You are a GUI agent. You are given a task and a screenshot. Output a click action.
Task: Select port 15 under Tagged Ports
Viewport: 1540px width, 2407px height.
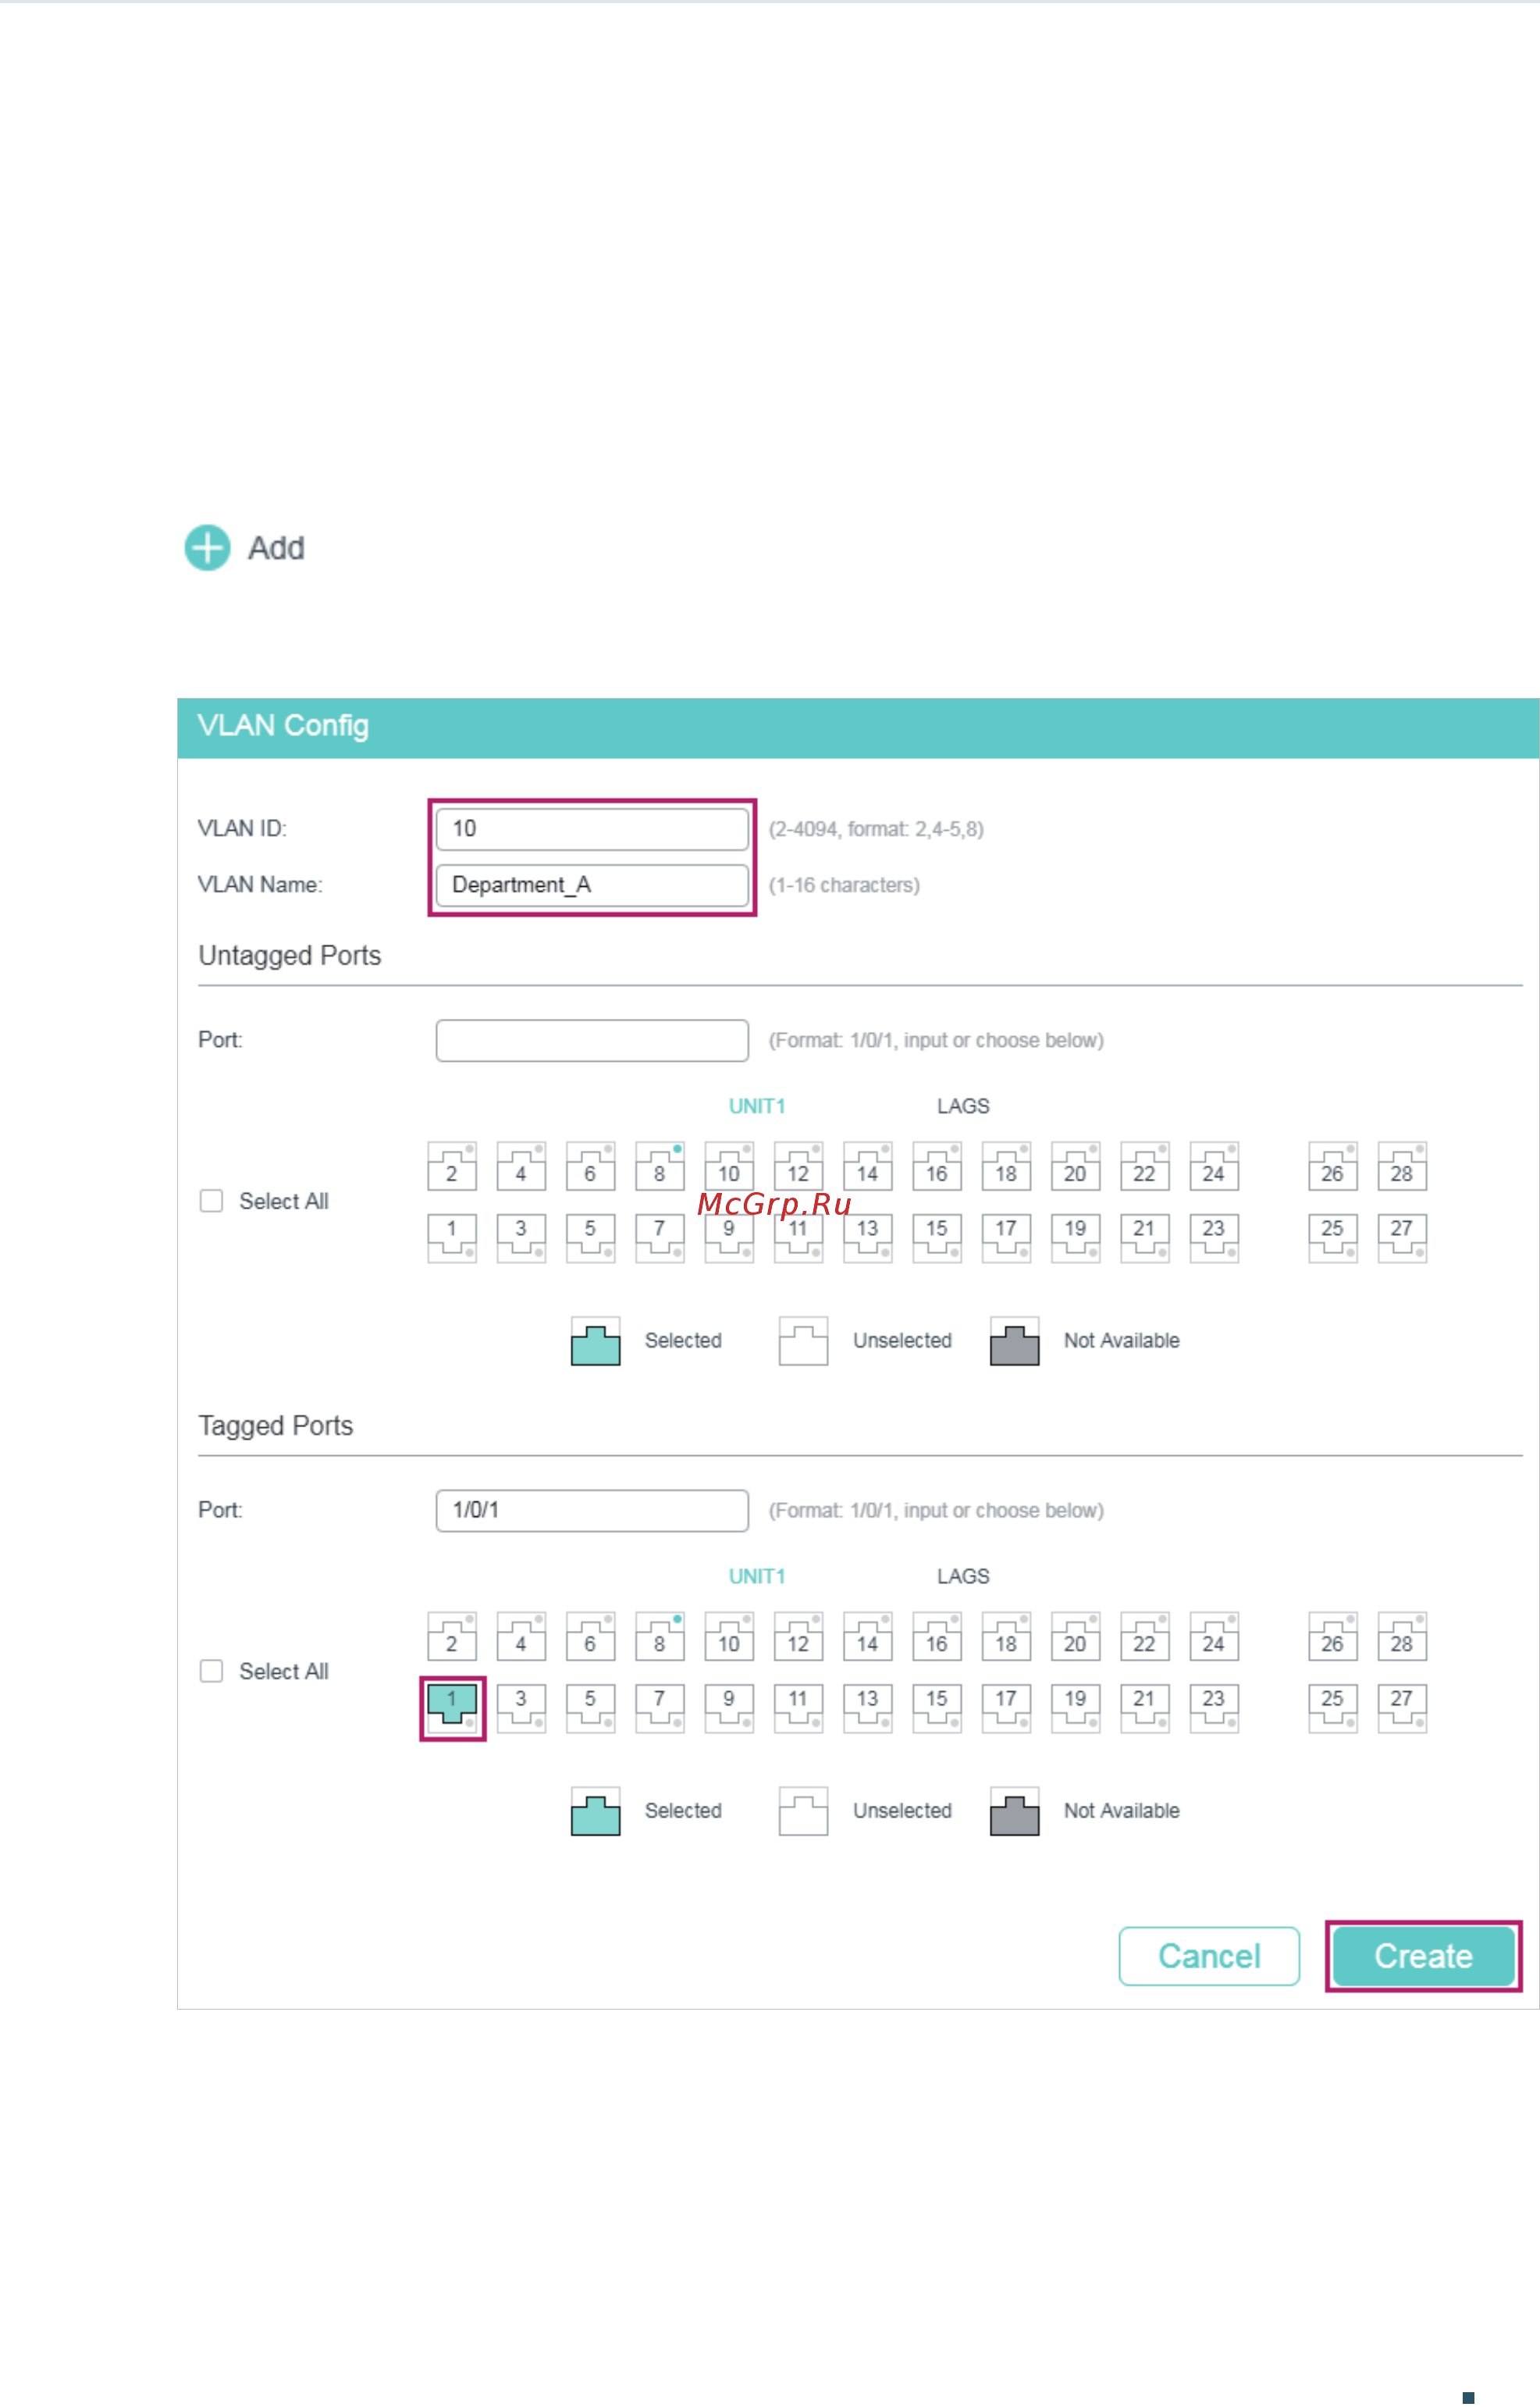click(x=937, y=1708)
